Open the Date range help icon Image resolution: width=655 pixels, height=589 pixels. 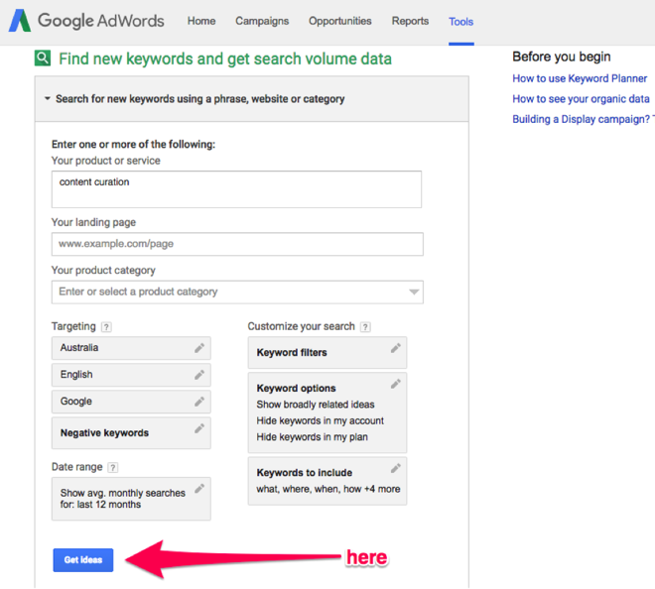[113, 467]
